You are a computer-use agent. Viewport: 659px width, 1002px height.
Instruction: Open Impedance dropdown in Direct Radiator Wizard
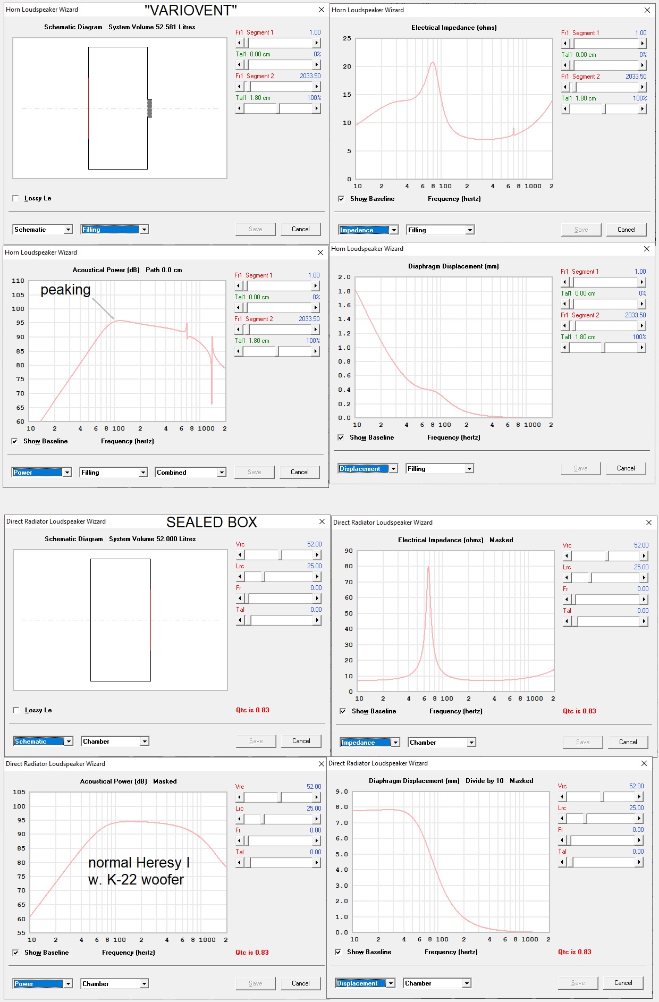click(x=370, y=743)
